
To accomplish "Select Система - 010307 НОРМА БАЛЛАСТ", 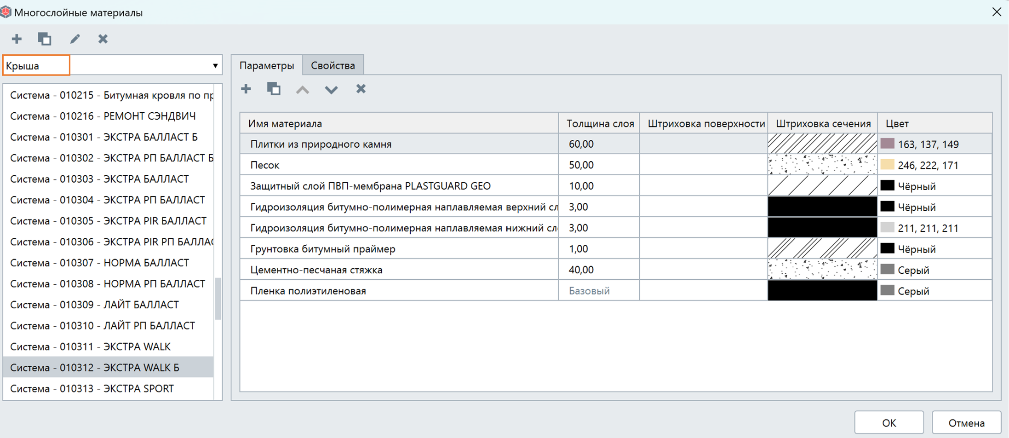I will (x=109, y=263).
